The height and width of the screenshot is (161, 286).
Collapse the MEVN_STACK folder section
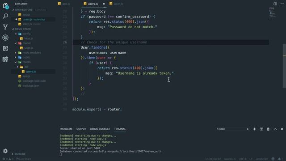click(x=13, y=29)
